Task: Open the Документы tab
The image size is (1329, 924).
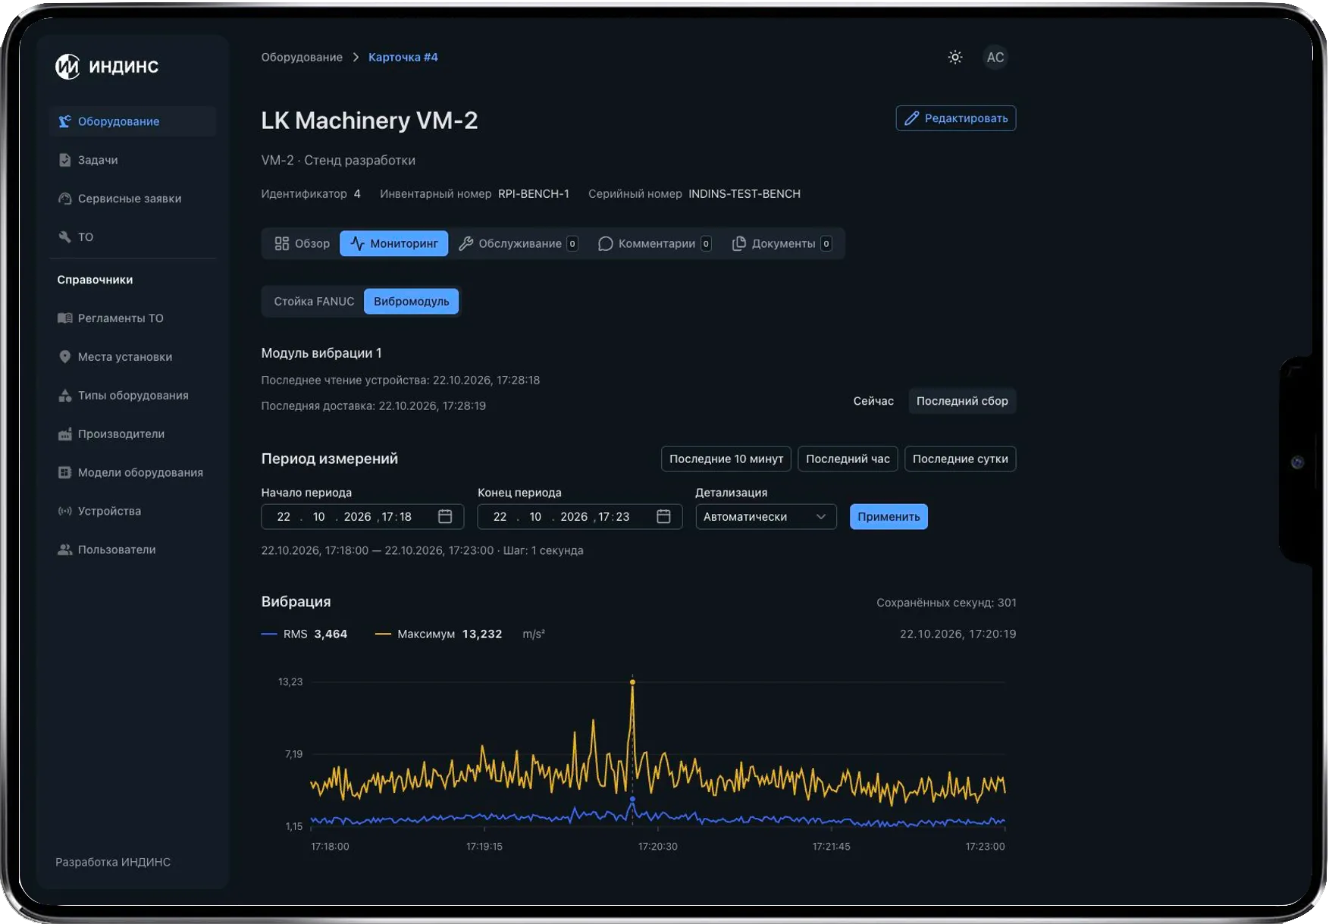Action: click(782, 243)
